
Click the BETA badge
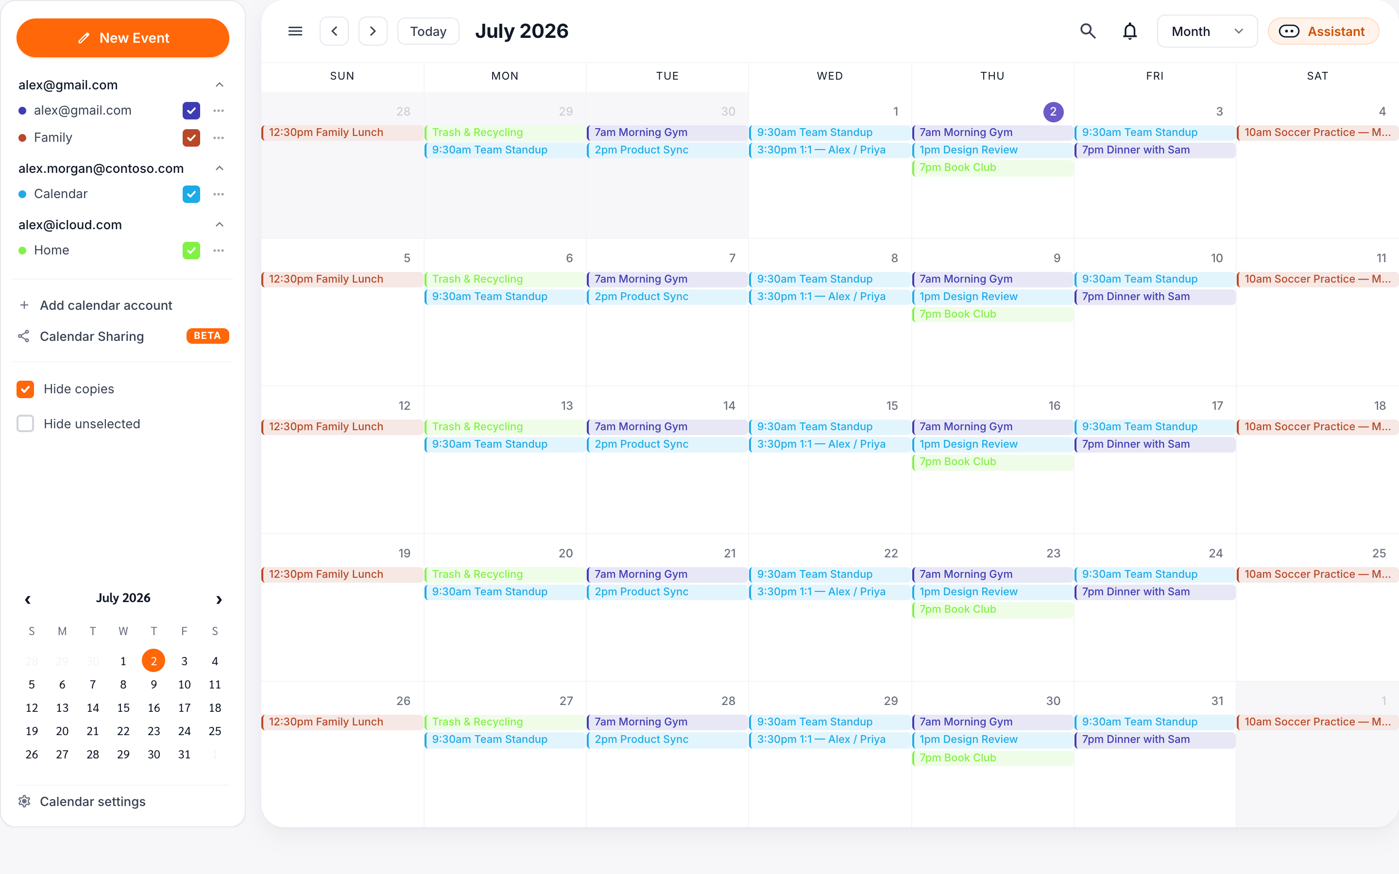point(207,336)
